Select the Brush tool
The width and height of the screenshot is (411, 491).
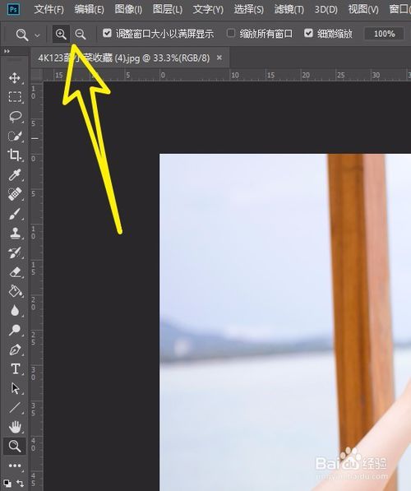point(15,214)
